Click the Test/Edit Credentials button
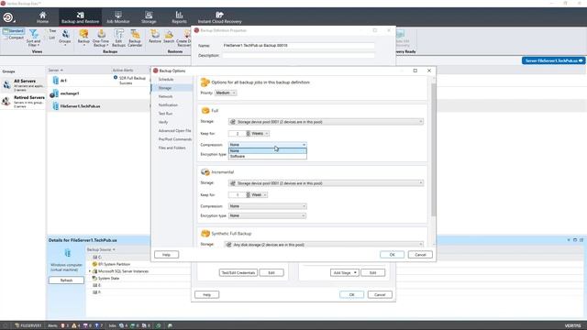Viewport: 587px width, 330px height. (238, 273)
